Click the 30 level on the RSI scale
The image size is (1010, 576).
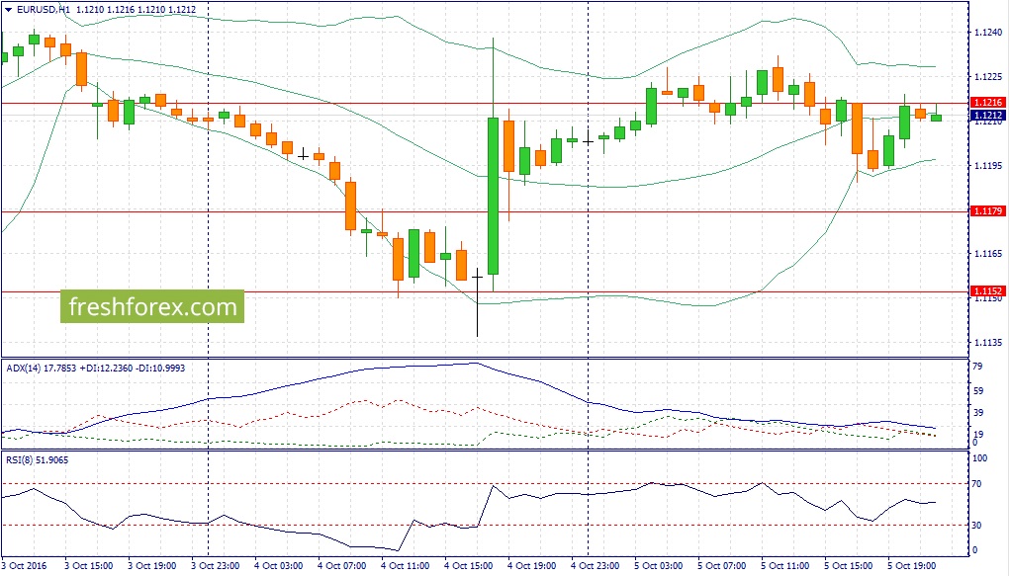(976, 526)
